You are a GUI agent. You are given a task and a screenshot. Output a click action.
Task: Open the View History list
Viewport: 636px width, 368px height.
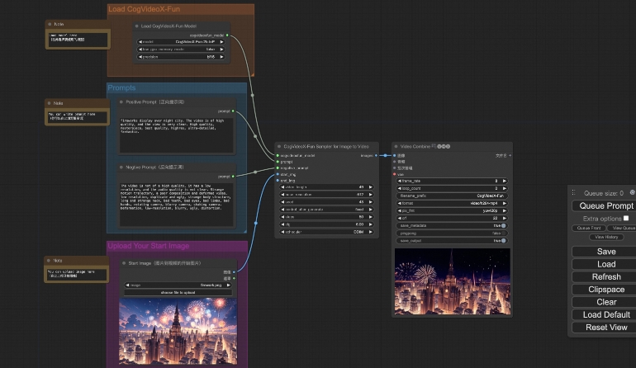tap(605, 237)
